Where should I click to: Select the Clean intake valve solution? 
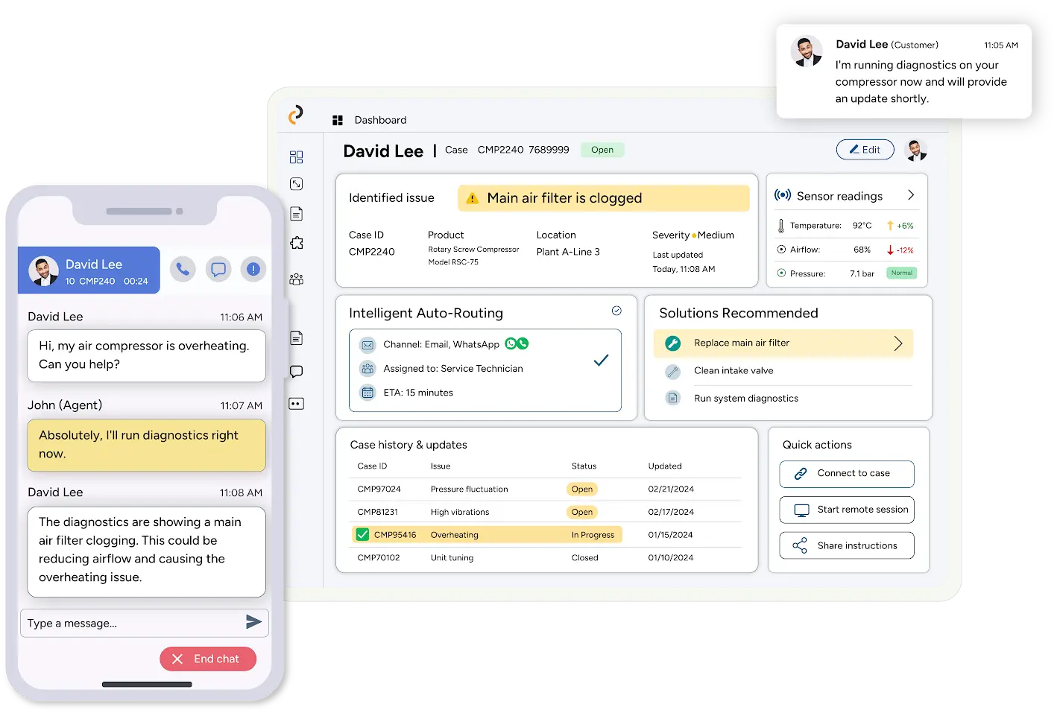tap(734, 371)
